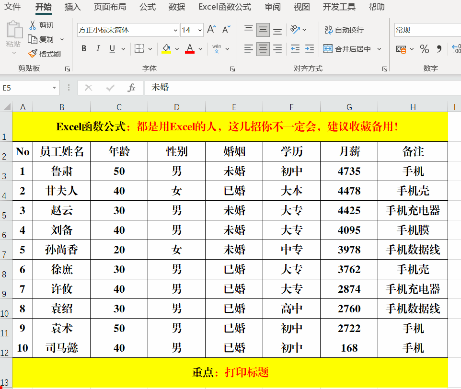The width and height of the screenshot is (461, 389).
Task: Expand the Name Box dropdown
Action: tap(55, 88)
